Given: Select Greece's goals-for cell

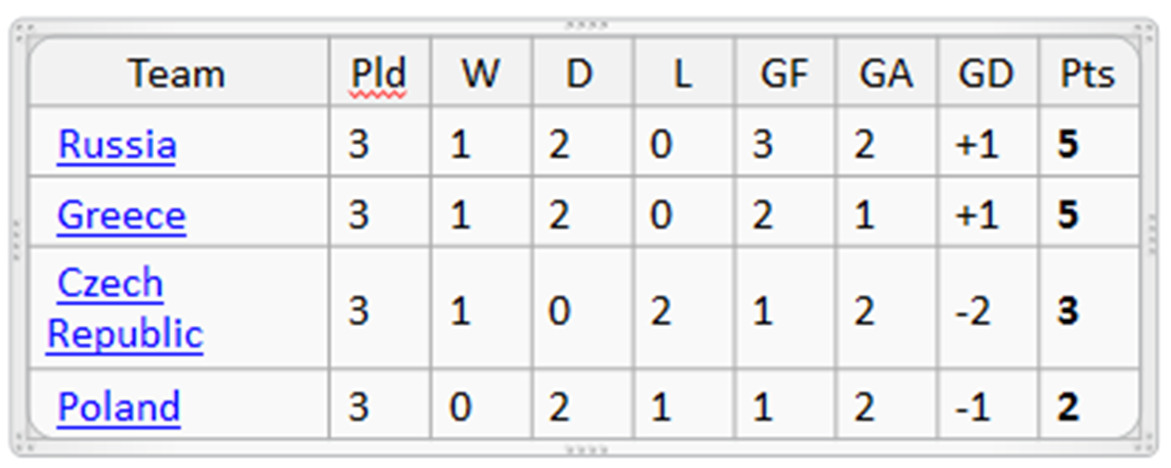Looking at the screenshot, I should [x=763, y=216].
